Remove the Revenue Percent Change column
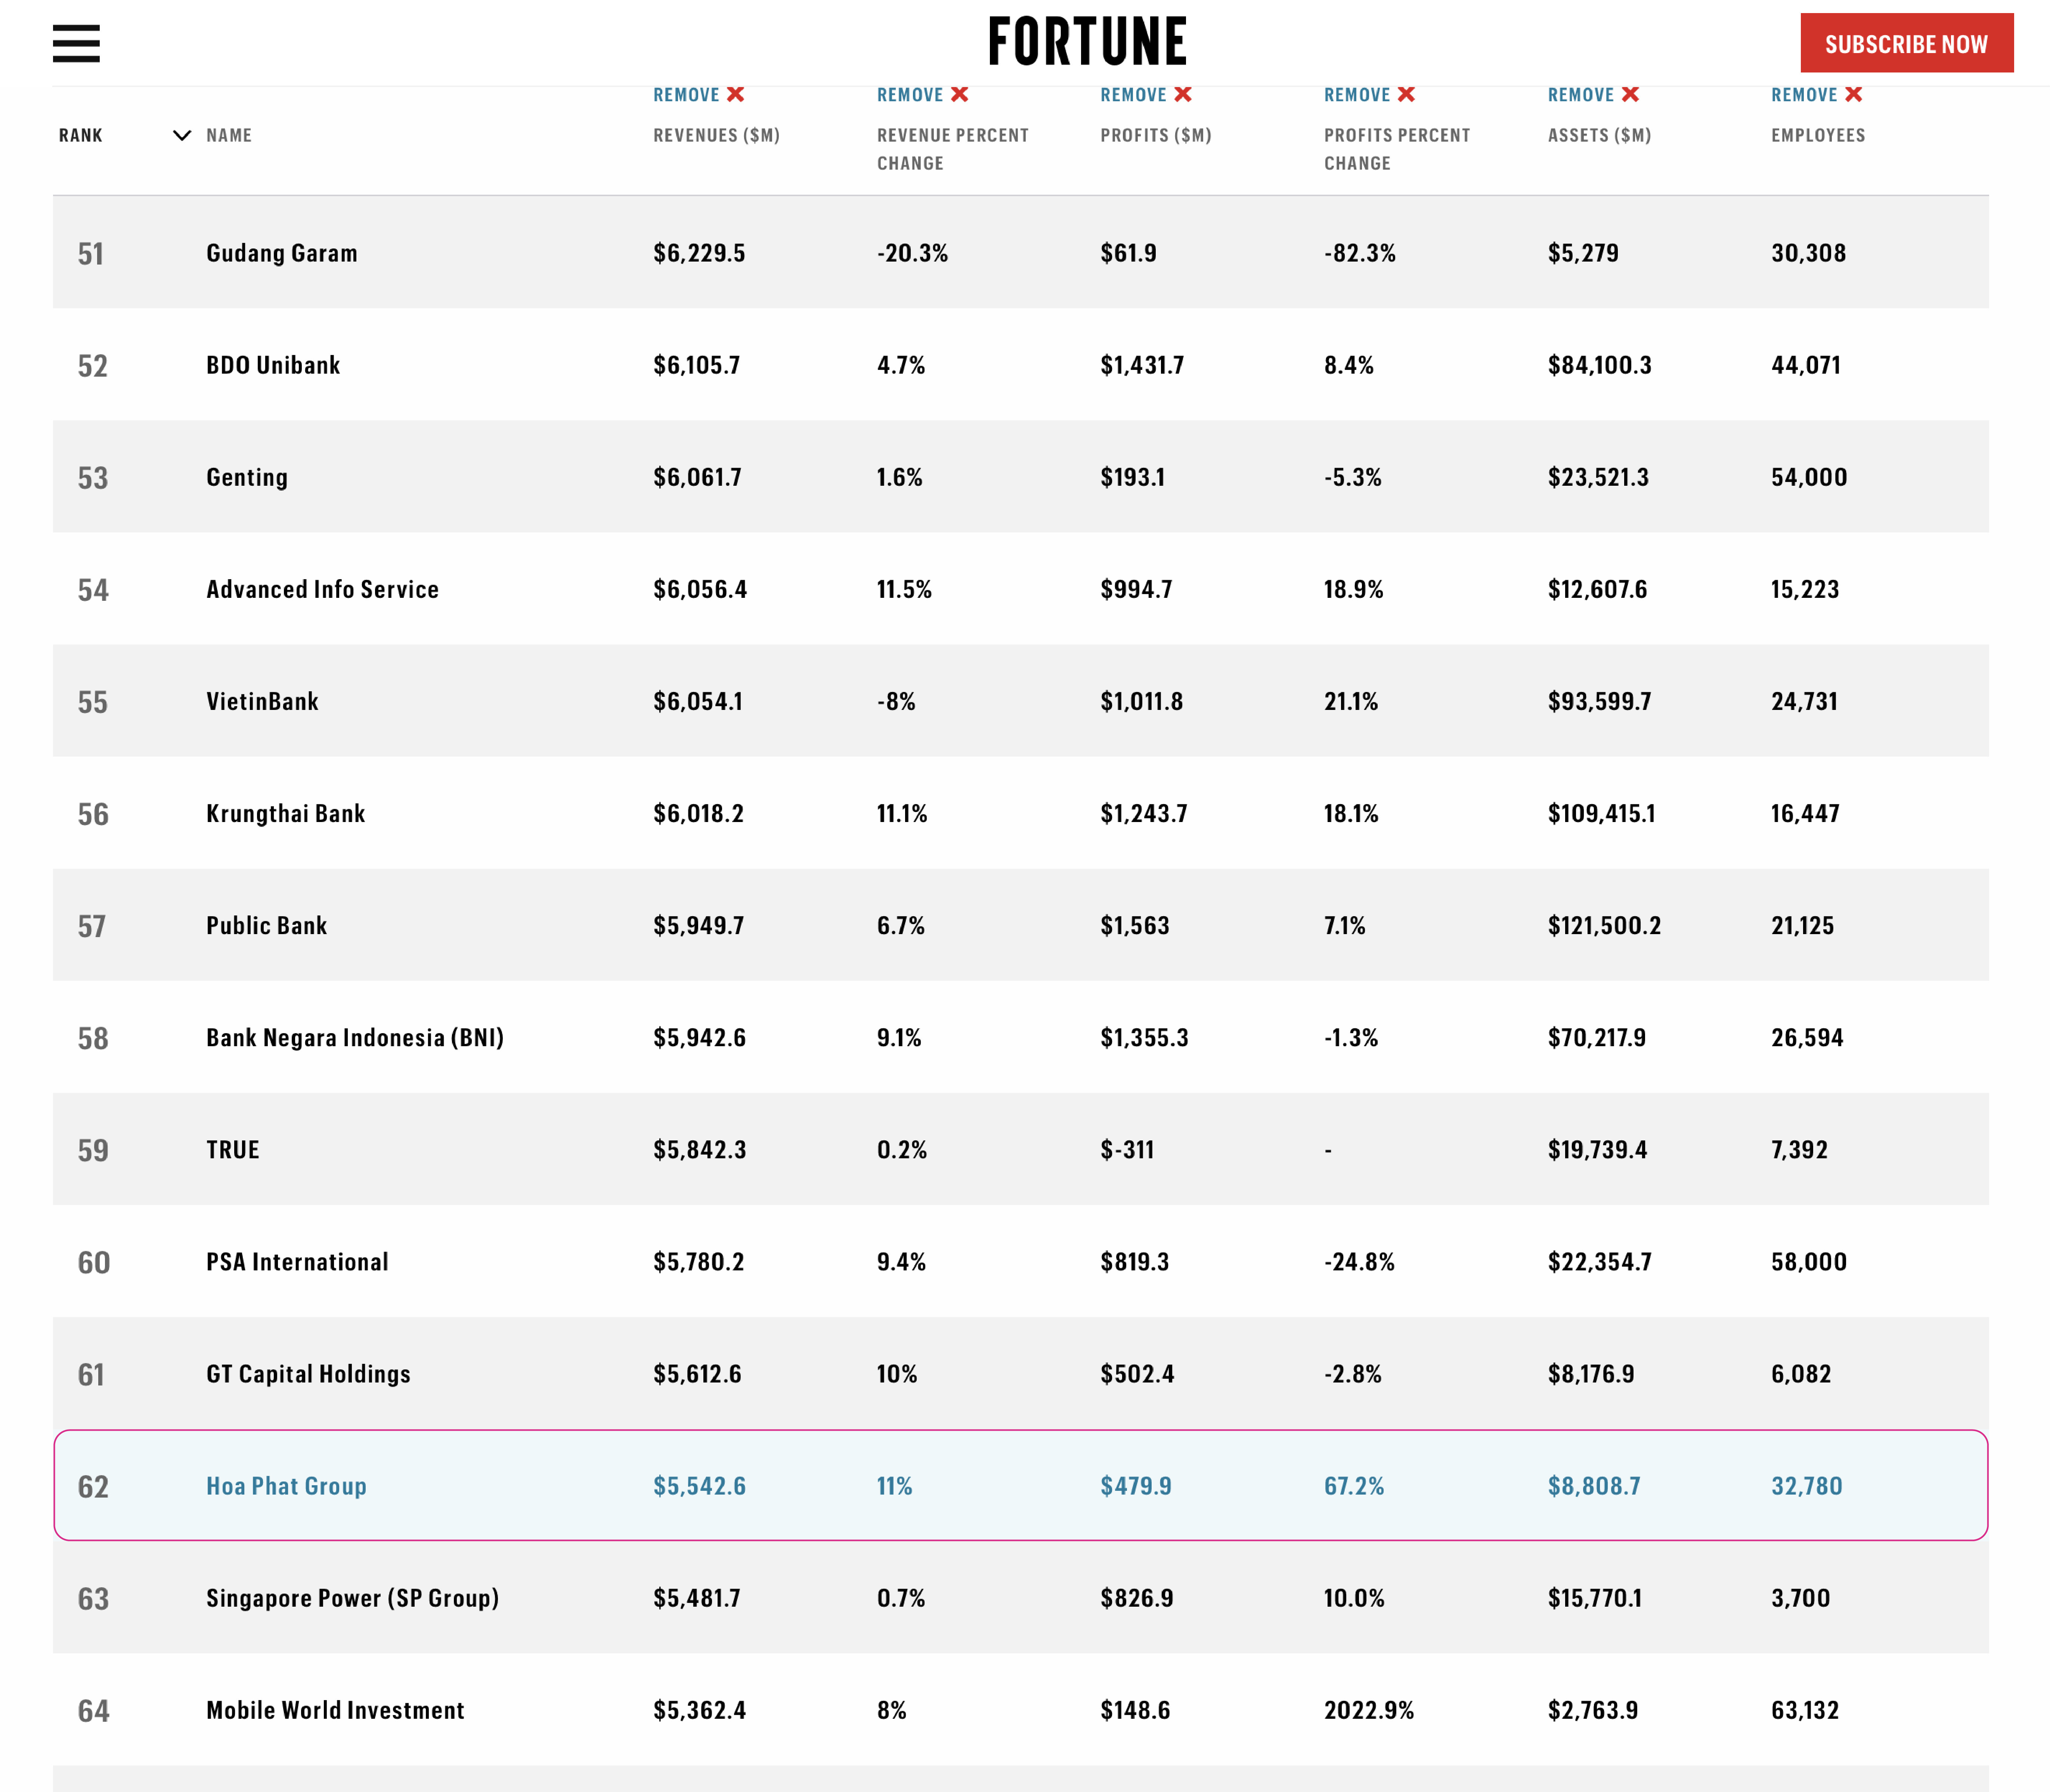 click(x=922, y=95)
